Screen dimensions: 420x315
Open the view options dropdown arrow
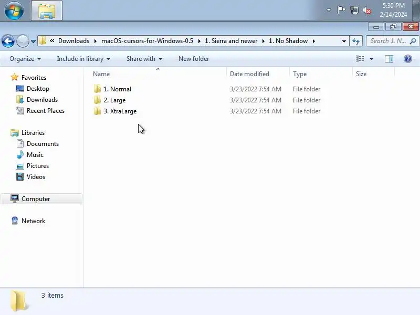click(x=371, y=59)
